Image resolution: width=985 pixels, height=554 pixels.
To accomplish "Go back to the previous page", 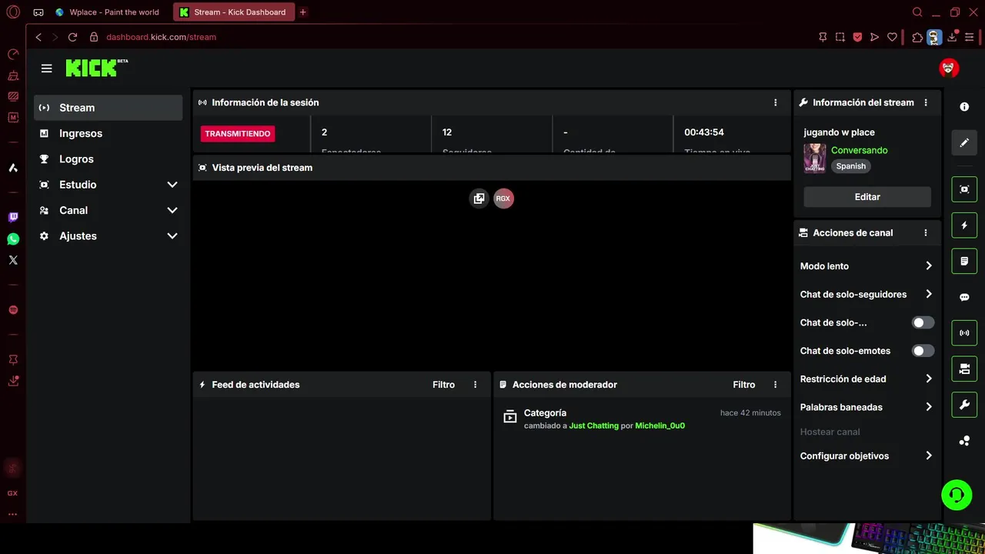I will (x=38, y=37).
